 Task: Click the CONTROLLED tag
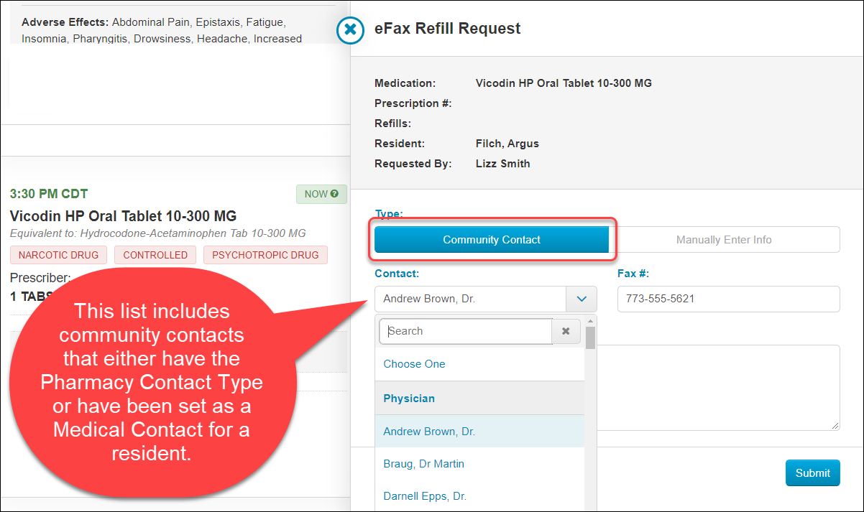point(155,255)
